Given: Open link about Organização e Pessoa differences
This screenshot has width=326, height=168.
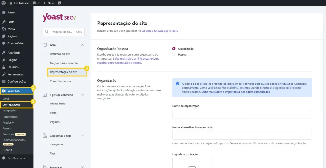Looking at the screenshot, I should coord(128,61).
